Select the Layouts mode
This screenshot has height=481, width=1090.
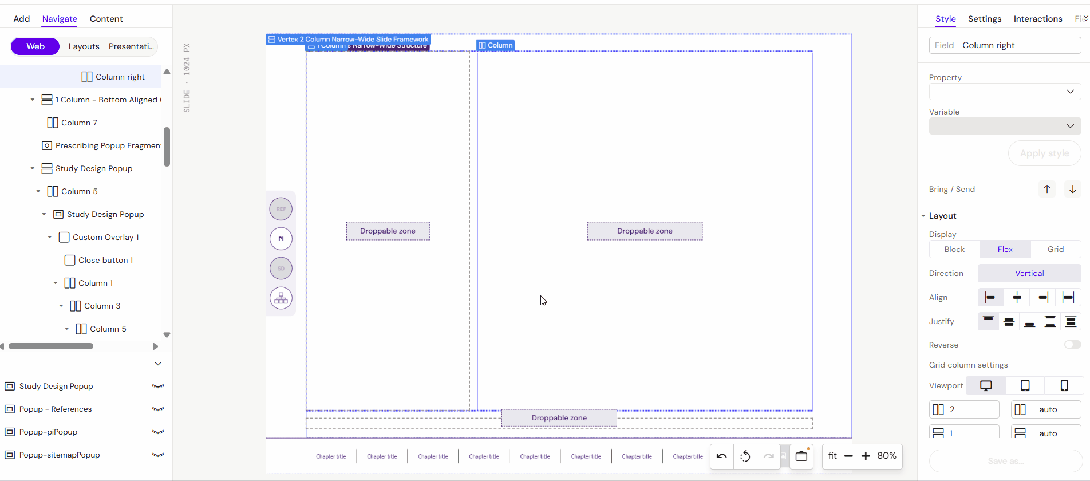pyautogui.click(x=84, y=46)
